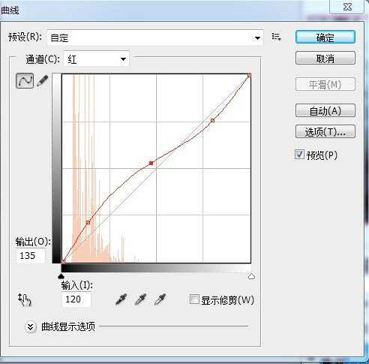Select the lower-left shadow curve point
Screen dimensions: 369x364
[x=88, y=222]
